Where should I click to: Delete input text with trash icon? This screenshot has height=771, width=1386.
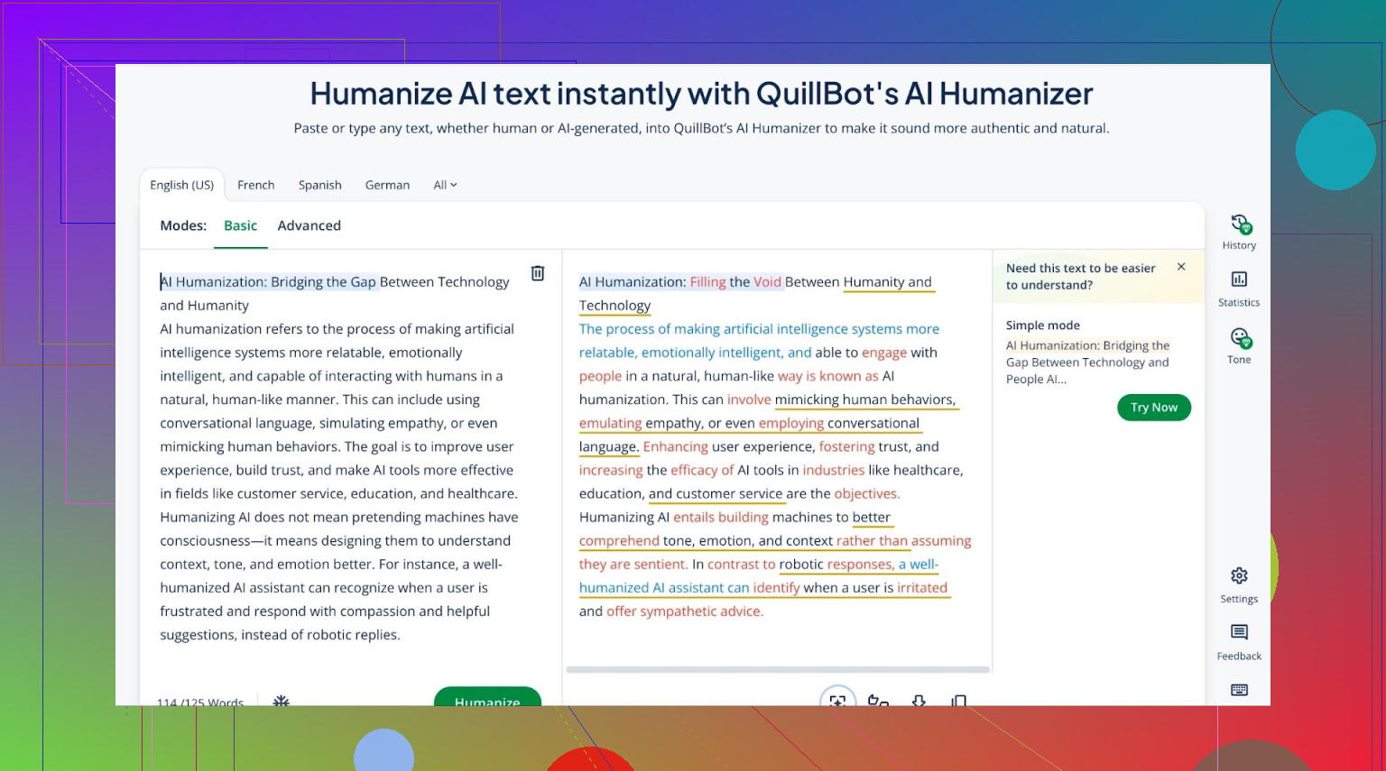538,273
